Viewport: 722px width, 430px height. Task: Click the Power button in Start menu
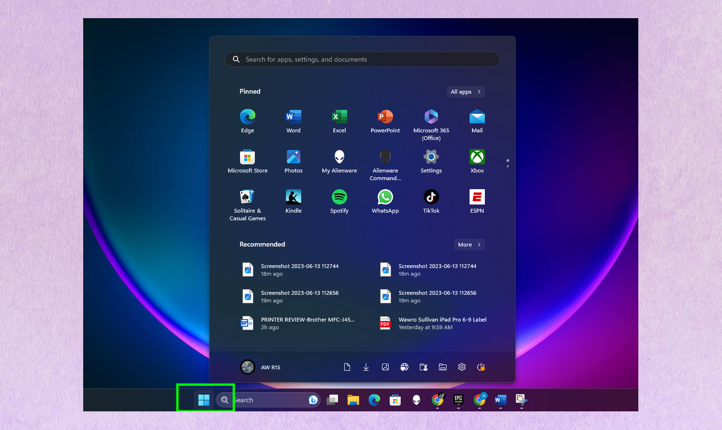pyautogui.click(x=481, y=367)
